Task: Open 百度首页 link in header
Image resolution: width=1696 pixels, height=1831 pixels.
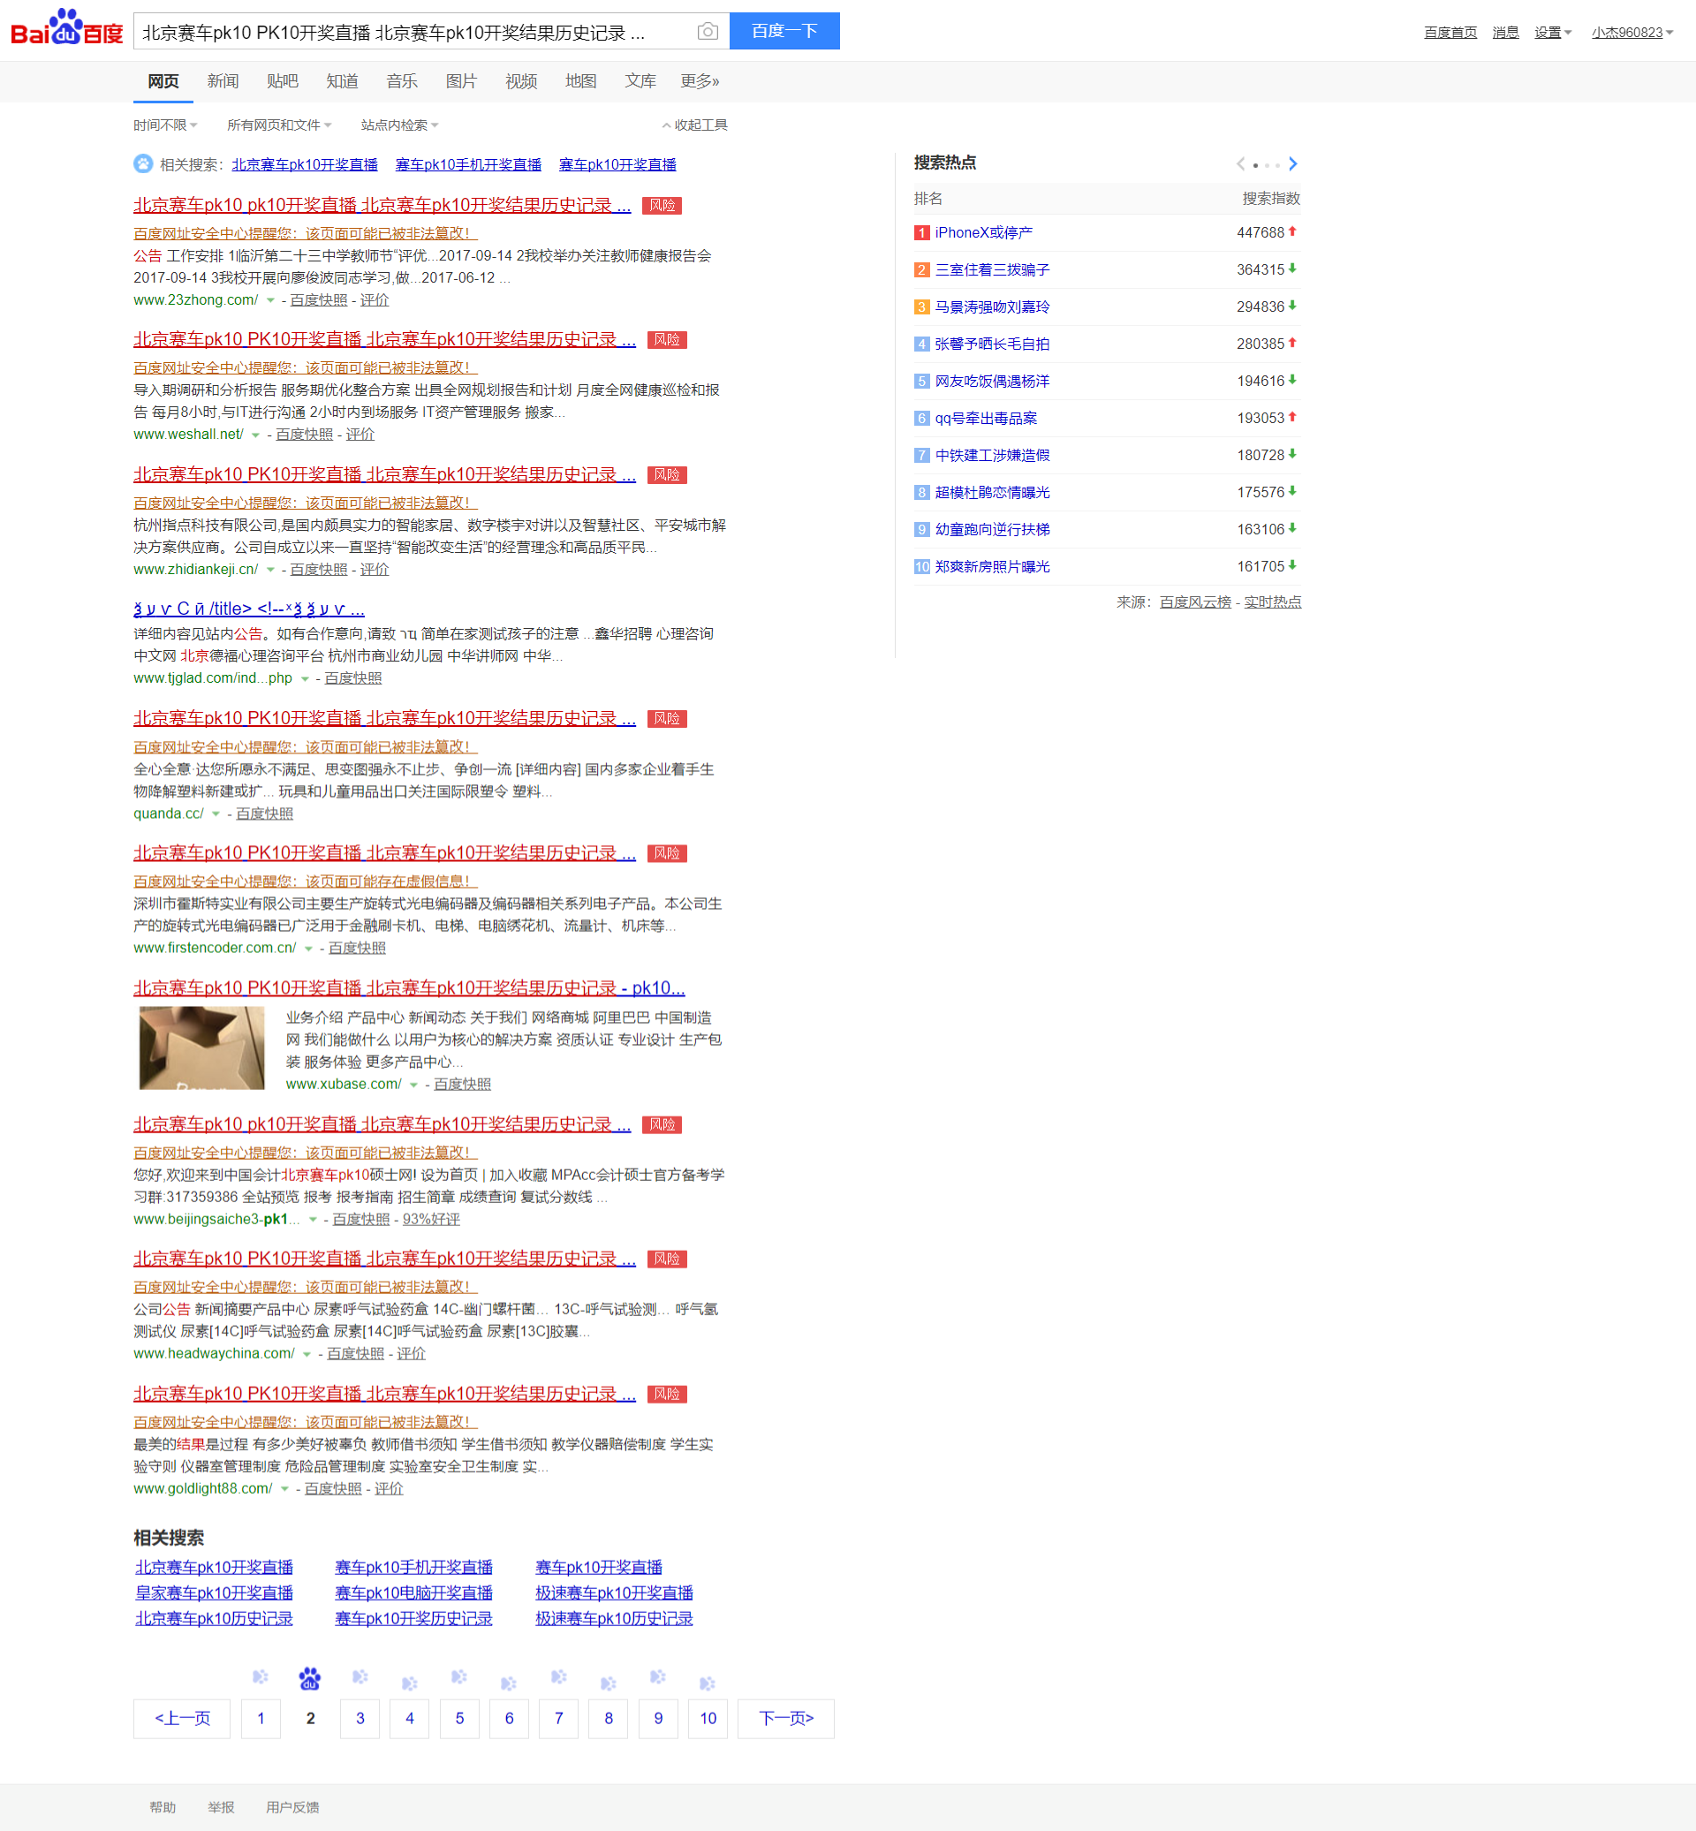Action: click(1450, 32)
